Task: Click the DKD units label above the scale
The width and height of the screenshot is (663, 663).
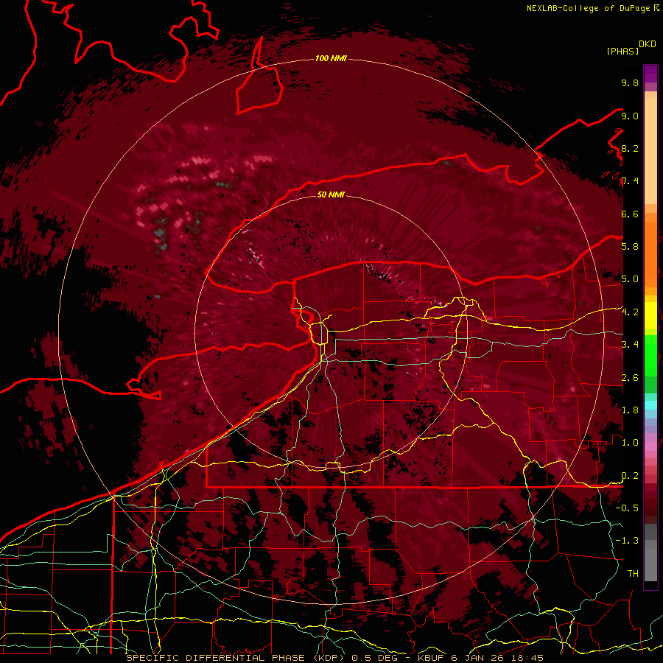Action: point(648,44)
